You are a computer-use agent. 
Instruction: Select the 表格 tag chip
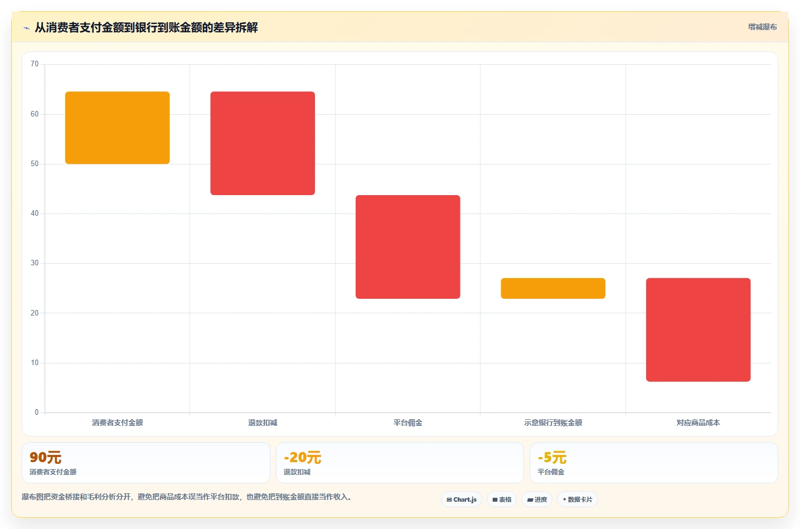pos(502,499)
